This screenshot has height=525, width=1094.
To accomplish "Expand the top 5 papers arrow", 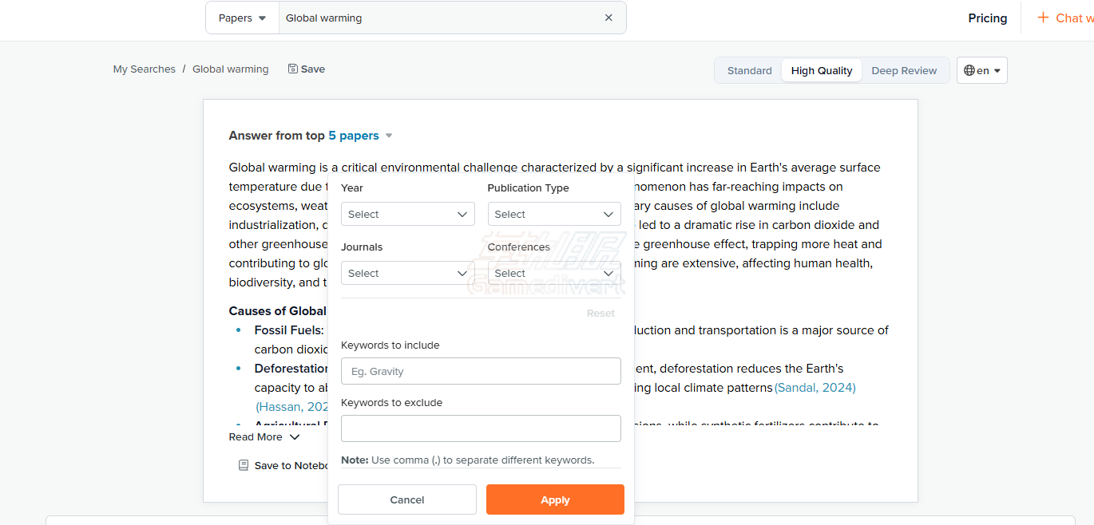I will [x=389, y=136].
